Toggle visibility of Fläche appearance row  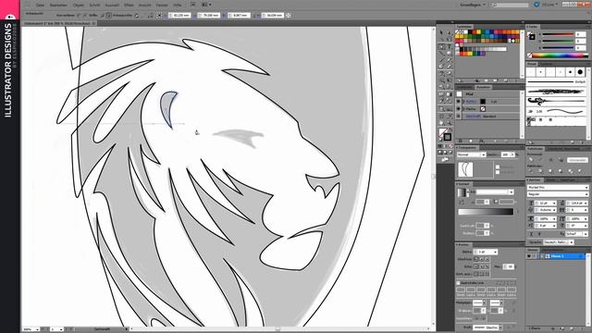[x=459, y=109]
